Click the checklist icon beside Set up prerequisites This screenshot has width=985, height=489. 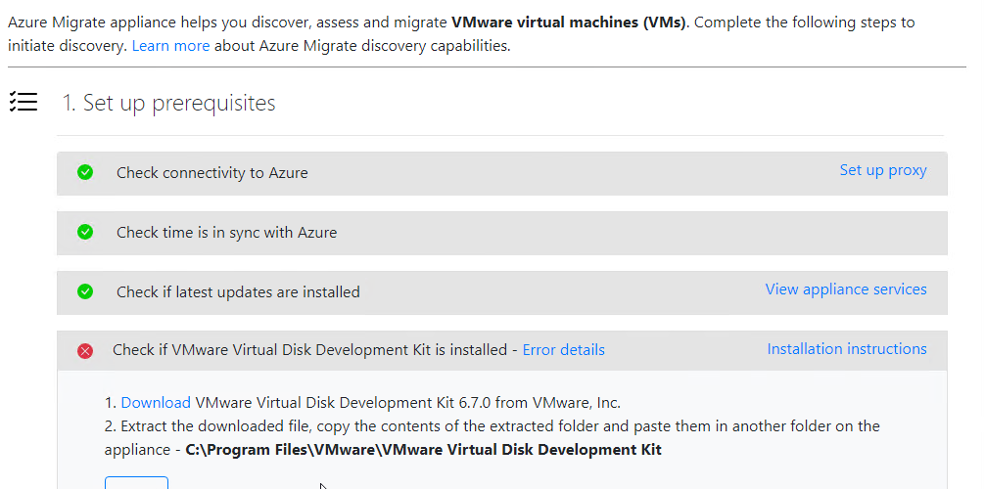tap(23, 102)
